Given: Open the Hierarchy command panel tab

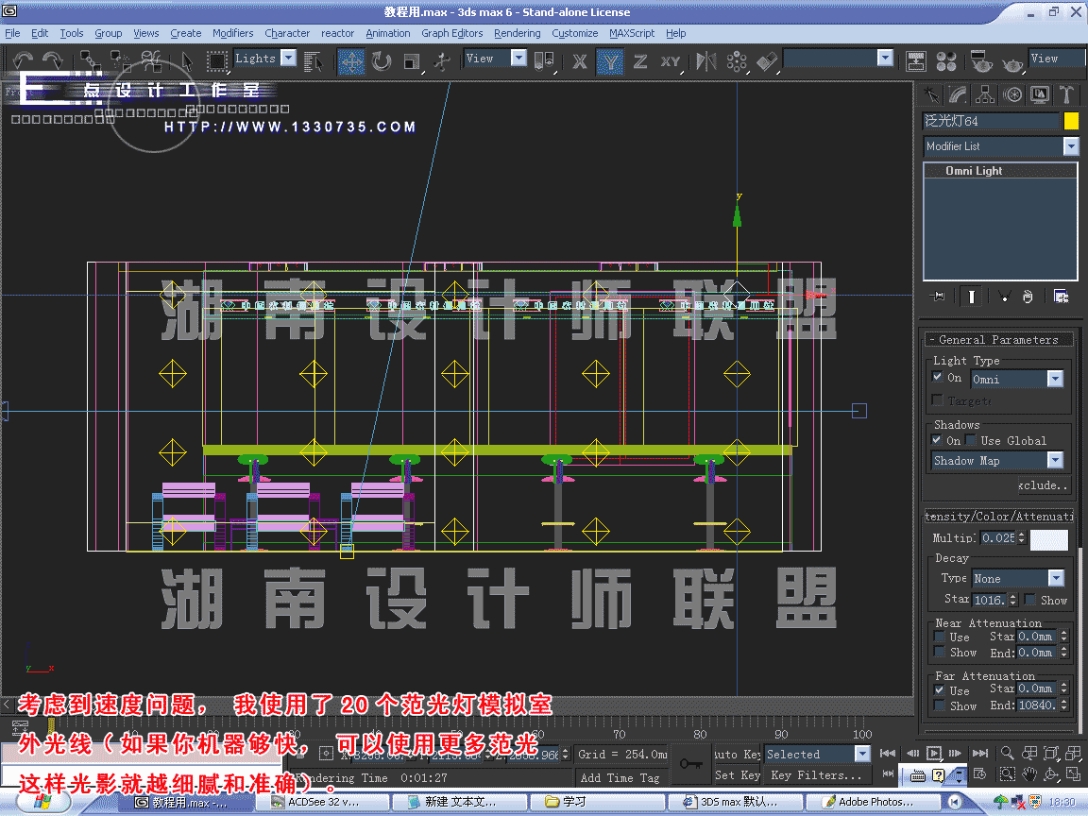Looking at the screenshot, I should click(x=985, y=93).
